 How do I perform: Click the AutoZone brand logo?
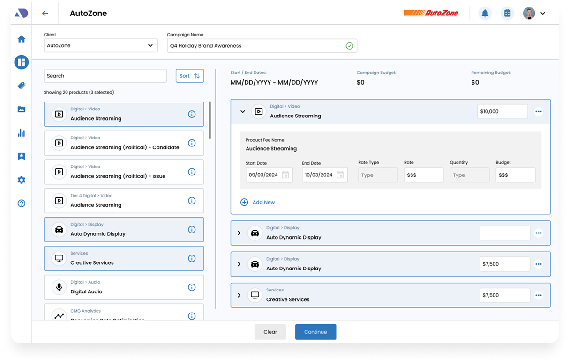[x=431, y=13]
